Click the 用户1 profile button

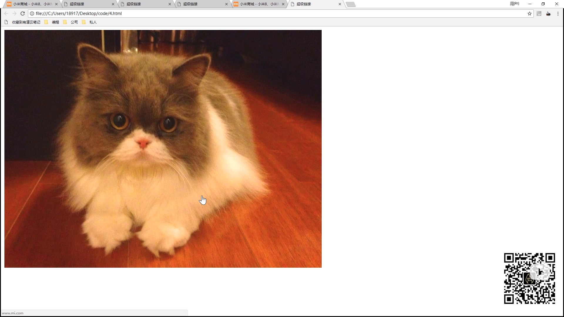pos(514,4)
